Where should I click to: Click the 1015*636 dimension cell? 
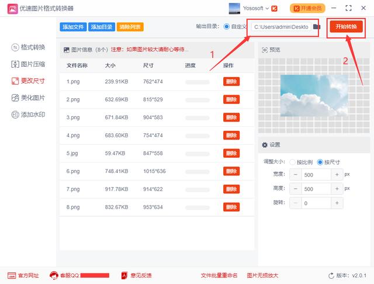click(x=154, y=171)
